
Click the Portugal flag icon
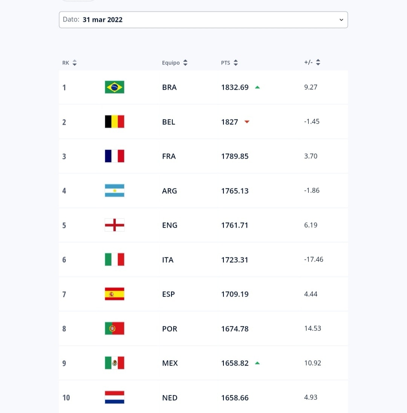115,329
